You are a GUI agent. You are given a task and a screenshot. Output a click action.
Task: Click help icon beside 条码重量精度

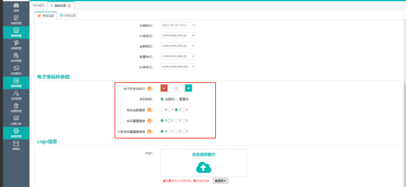click(150, 121)
